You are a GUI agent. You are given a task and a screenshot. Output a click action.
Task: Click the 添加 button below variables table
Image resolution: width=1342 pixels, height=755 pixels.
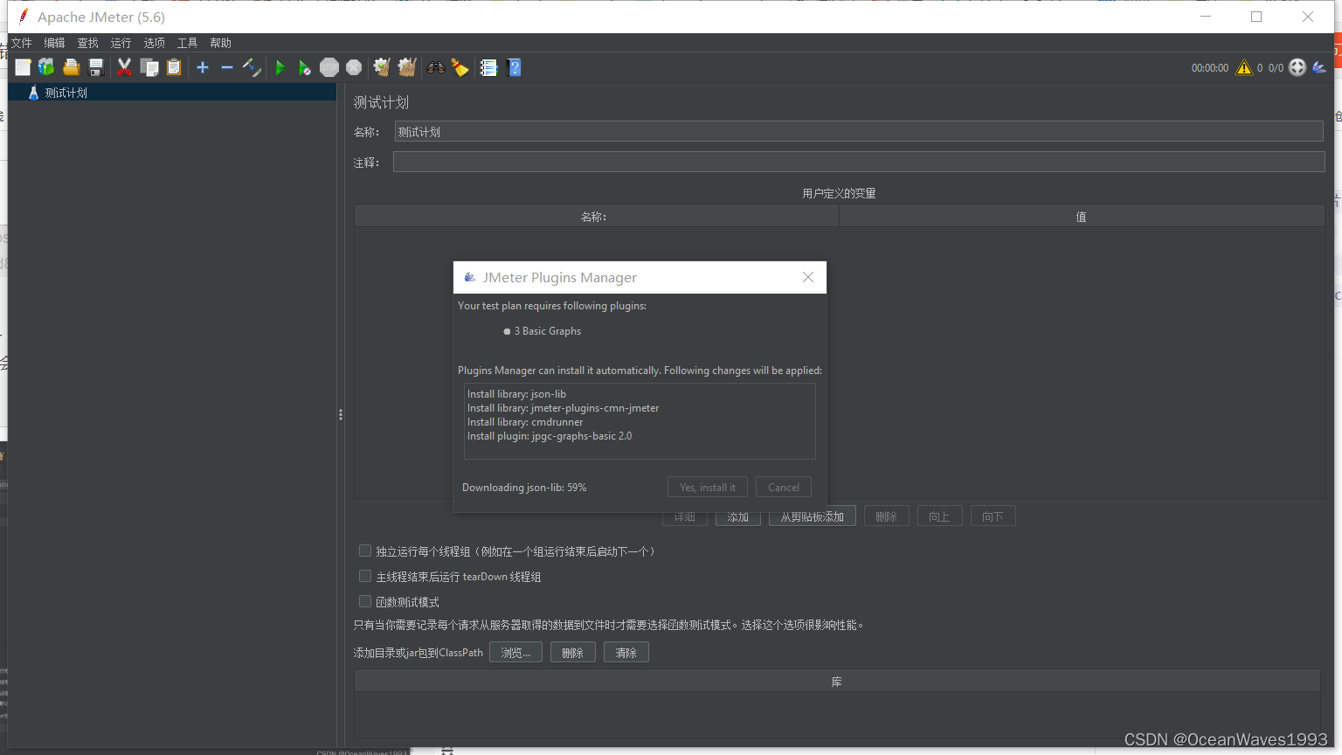(738, 516)
